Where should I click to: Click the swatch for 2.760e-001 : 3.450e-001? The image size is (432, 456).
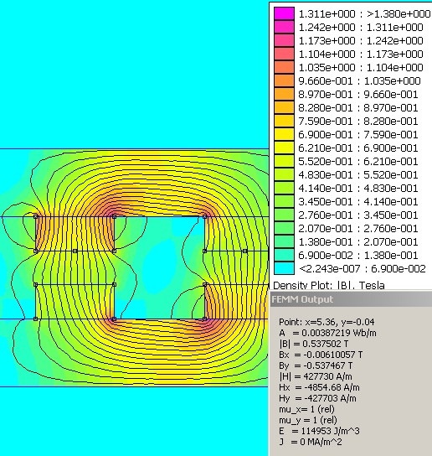[x=284, y=215]
